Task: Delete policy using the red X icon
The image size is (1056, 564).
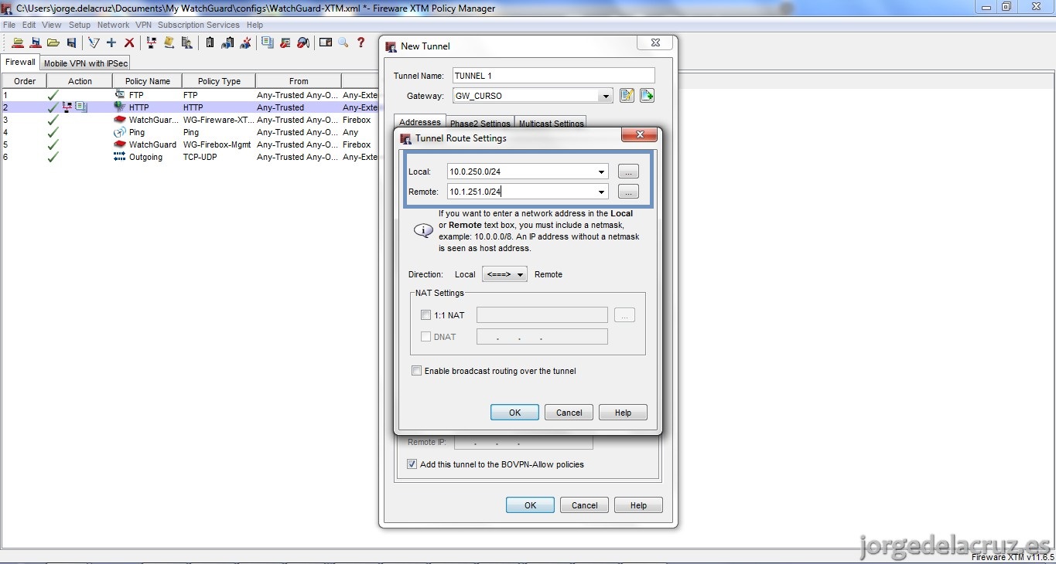Action: (129, 43)
